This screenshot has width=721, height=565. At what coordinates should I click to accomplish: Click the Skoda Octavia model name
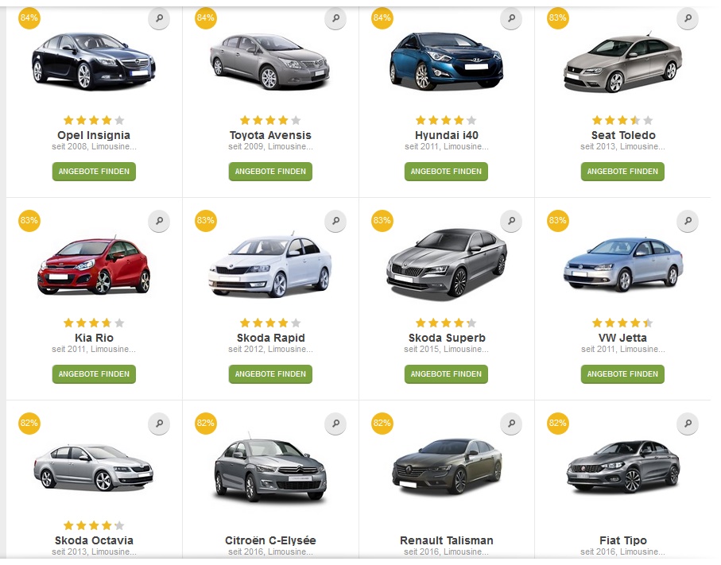click(94, 540)
